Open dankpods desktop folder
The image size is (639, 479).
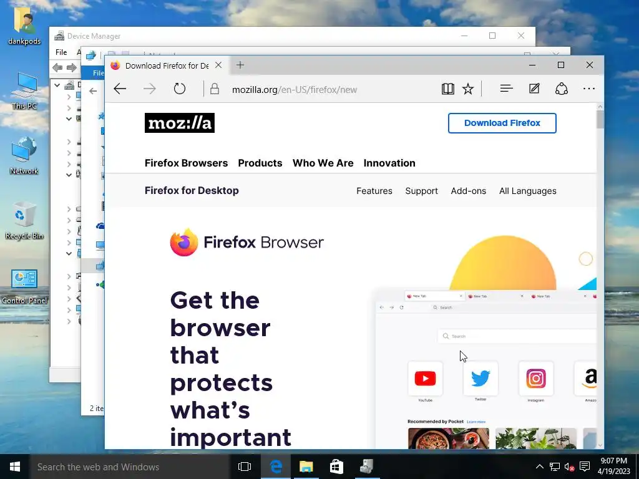click(x=24, y=26)
